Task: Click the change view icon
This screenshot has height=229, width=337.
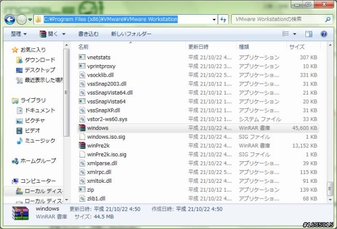Action: (x=285, y=34)
